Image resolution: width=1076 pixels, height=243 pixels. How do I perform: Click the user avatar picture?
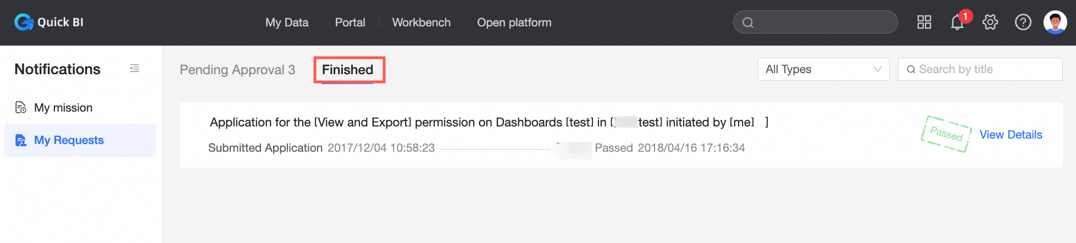click(x=1055, y=22)
